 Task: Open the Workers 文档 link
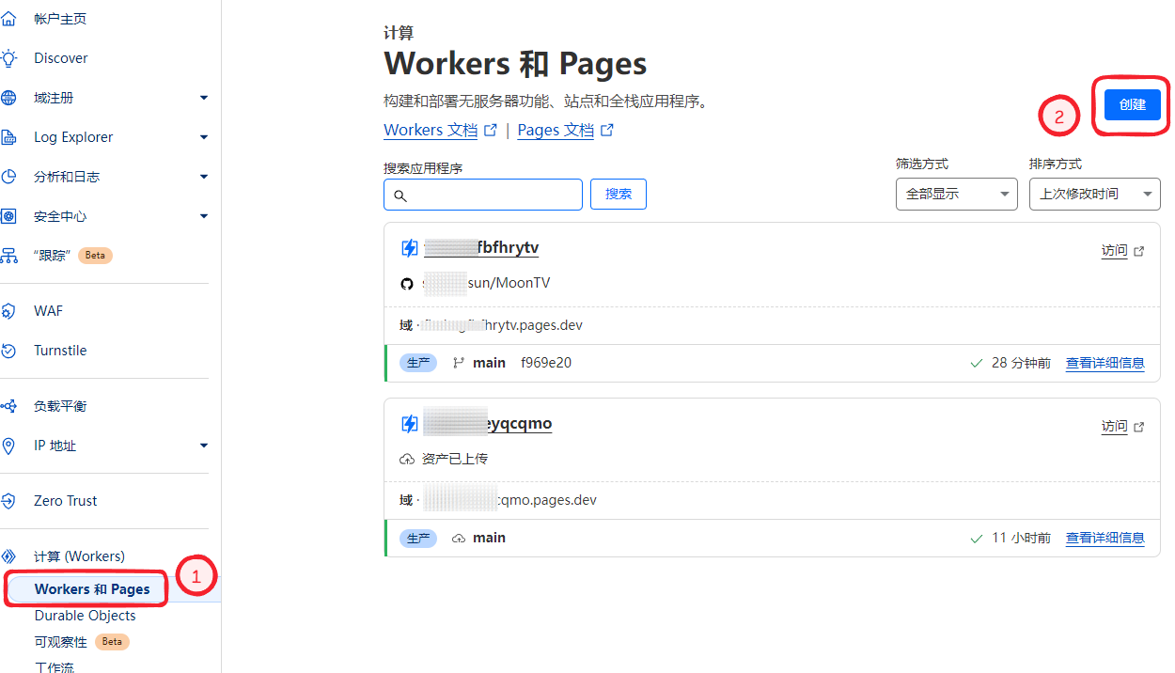coord(431,131)
